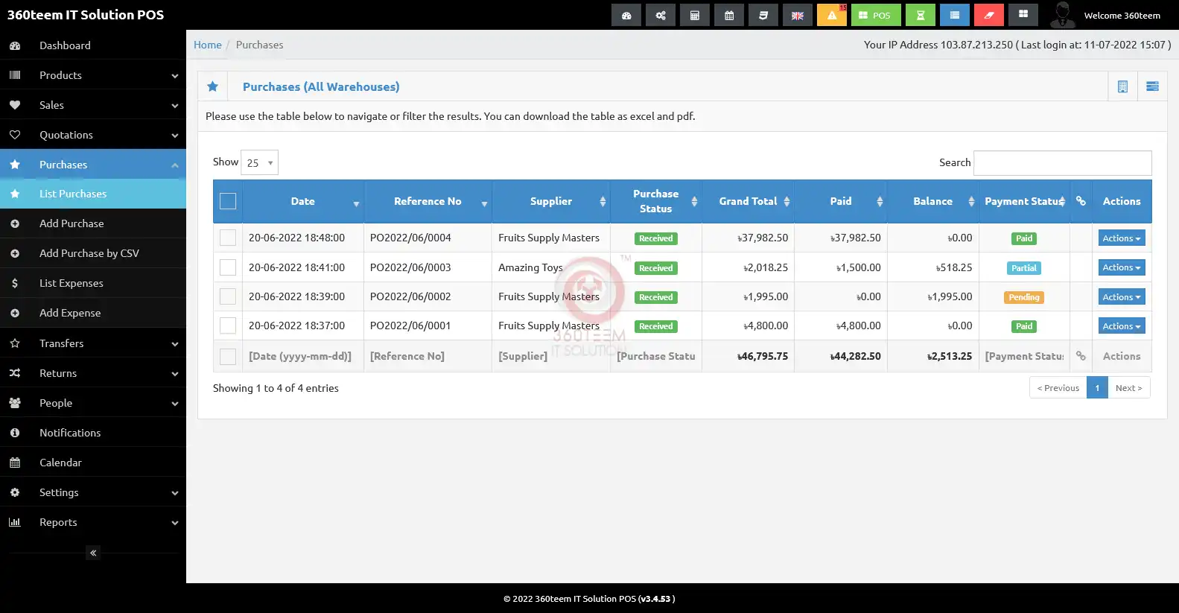Click the chain link icon in footer row
Viewport: 1179px width, 613px height.
click(x=1081, y=356)
